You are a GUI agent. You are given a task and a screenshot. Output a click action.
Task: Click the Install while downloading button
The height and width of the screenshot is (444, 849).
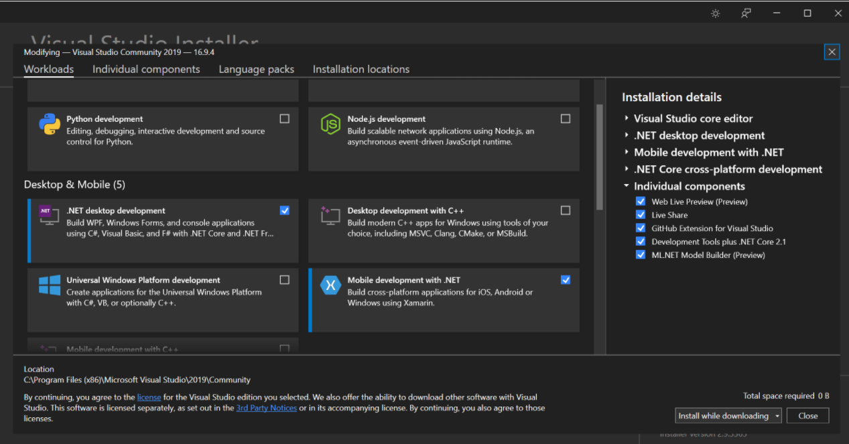point(724,416)
